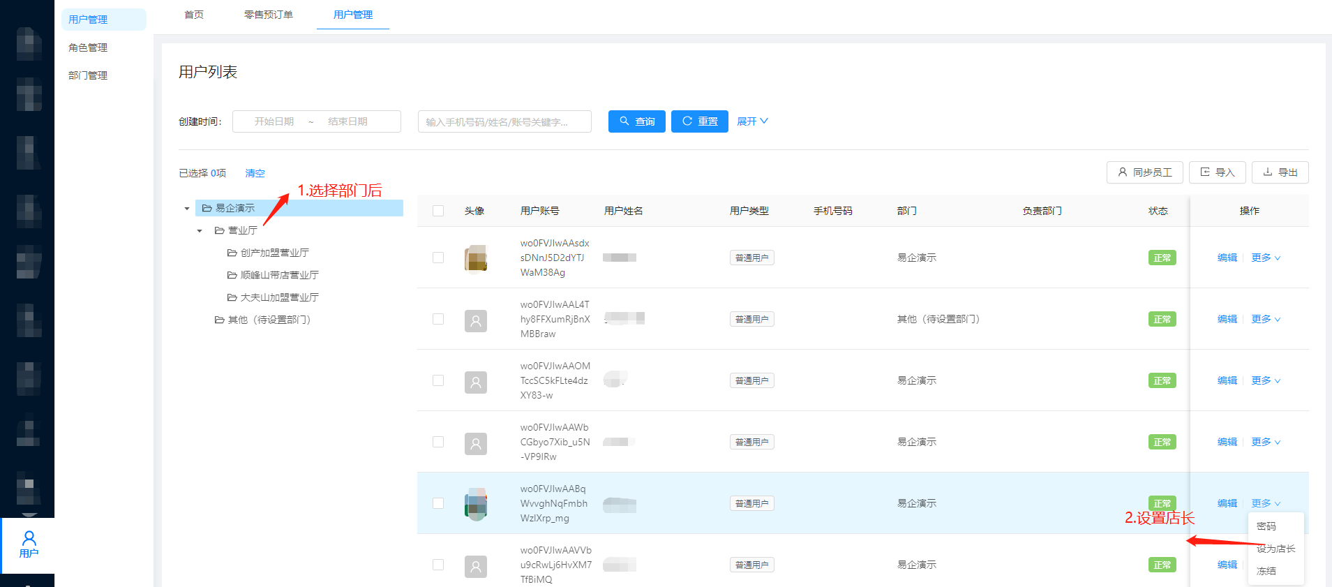Viewport: 1332px width, 587px height.
Task: Check the box for user wo0FVJIwAAL4T
Action: (438, 319)
